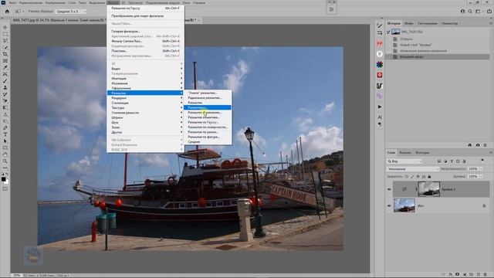494x278 pixels.
Task: Click camera icon to create history snapshot
Action: 478,145
